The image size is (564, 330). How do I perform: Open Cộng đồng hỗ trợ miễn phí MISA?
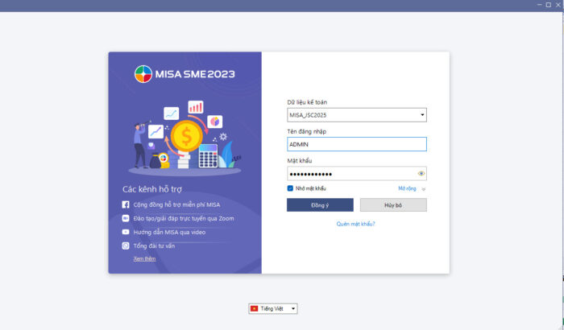pyautogui.click(x=176, y=204)
